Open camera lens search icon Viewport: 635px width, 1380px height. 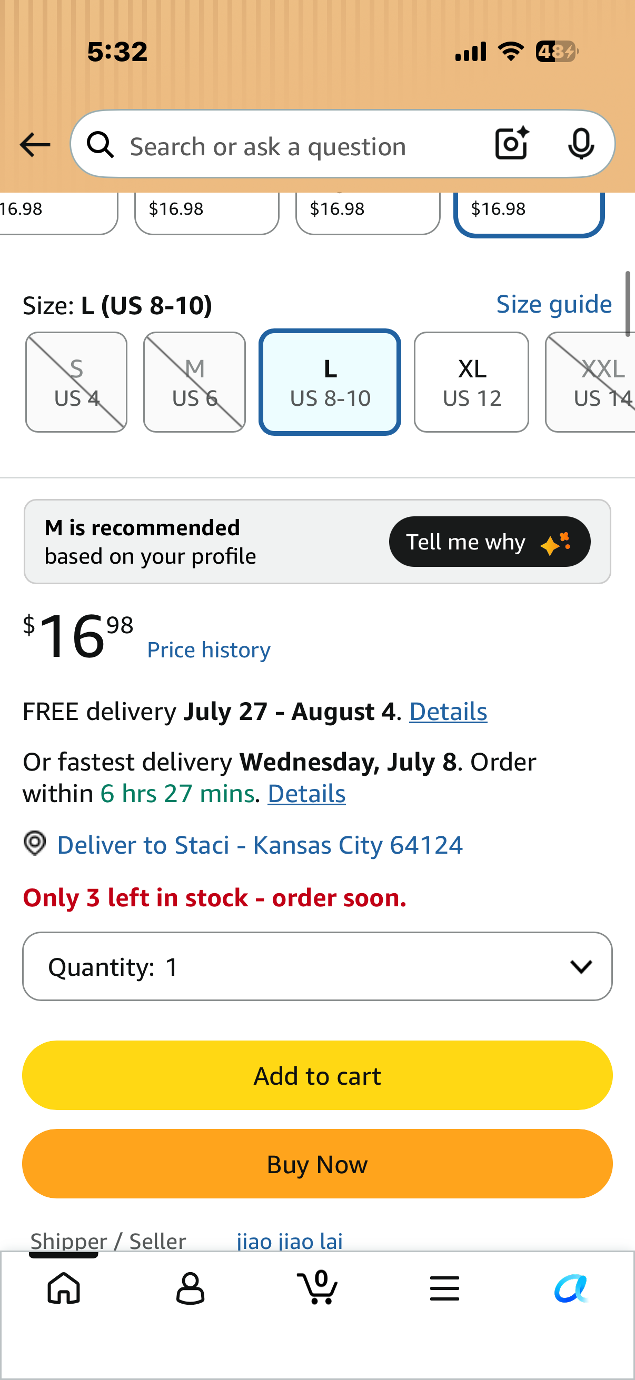512,143
